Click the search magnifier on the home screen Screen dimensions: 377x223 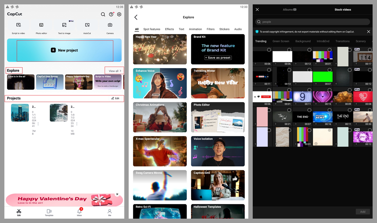click(x=103, y=14)
